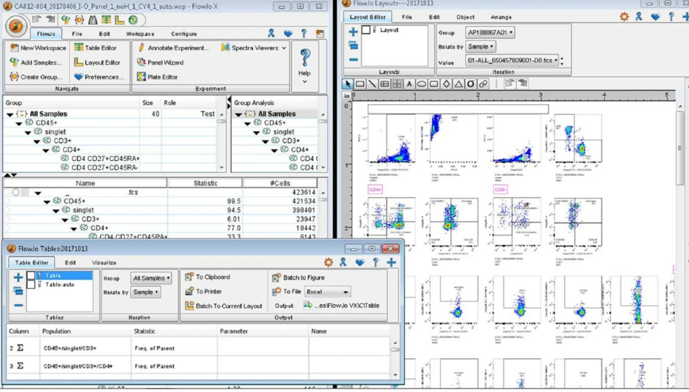The height and width of the screenshot is (392, 689).
Task: Collapse the All Samples group tree node
Action: coord(10,114)
